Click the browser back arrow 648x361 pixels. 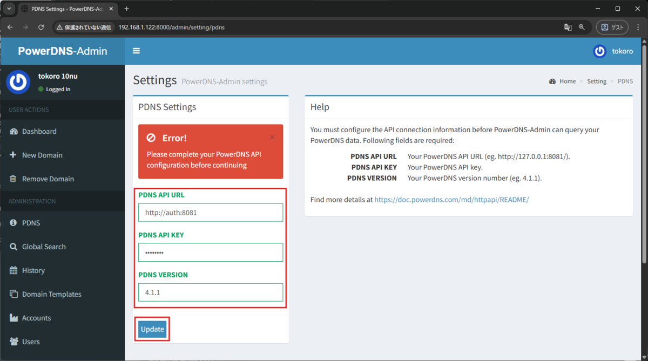(10, 27)
